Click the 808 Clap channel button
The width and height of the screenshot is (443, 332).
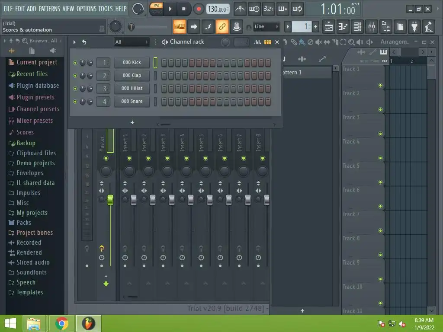click(x=132, y=75)
